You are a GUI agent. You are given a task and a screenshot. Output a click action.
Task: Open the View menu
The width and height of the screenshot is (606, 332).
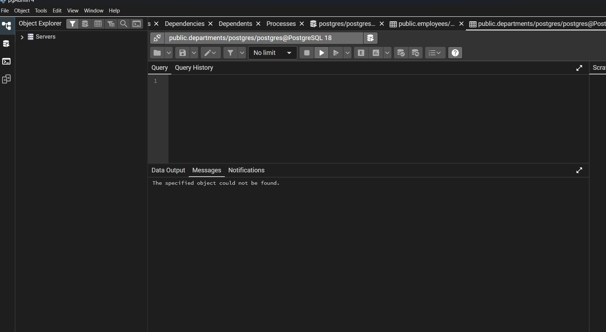(x=73, y=11)
